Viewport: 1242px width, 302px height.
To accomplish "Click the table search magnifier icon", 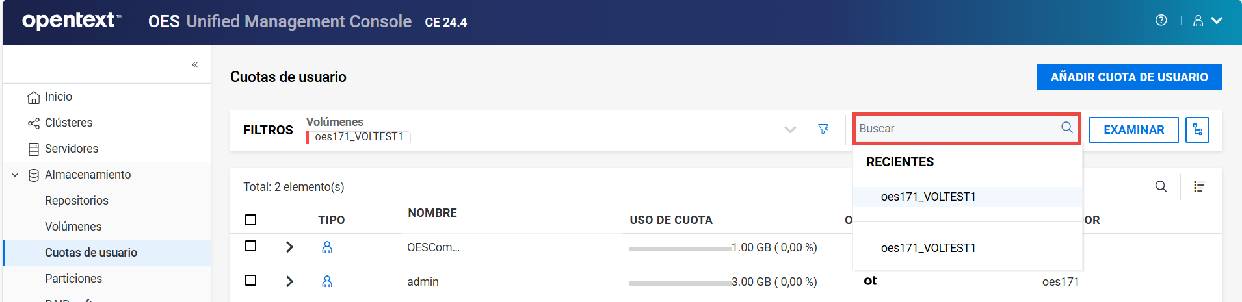I will point(1161,187).
